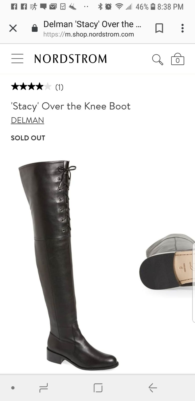The image size is (195, 401).
Task: Bookmark this page with bookmark icon
Action: (159, 28)
